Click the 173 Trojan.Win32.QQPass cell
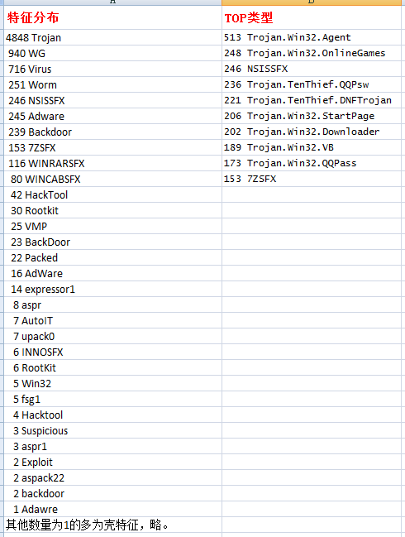The image size is (405, 537). (x=312, y=163)
